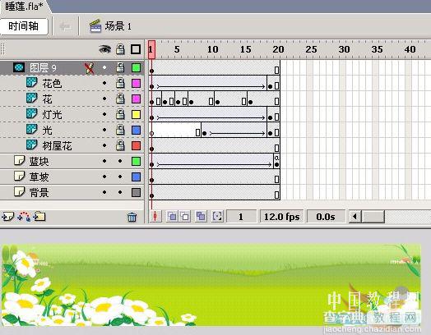
Task: Click the Insert Layer icon
Action: coord(7,217)
